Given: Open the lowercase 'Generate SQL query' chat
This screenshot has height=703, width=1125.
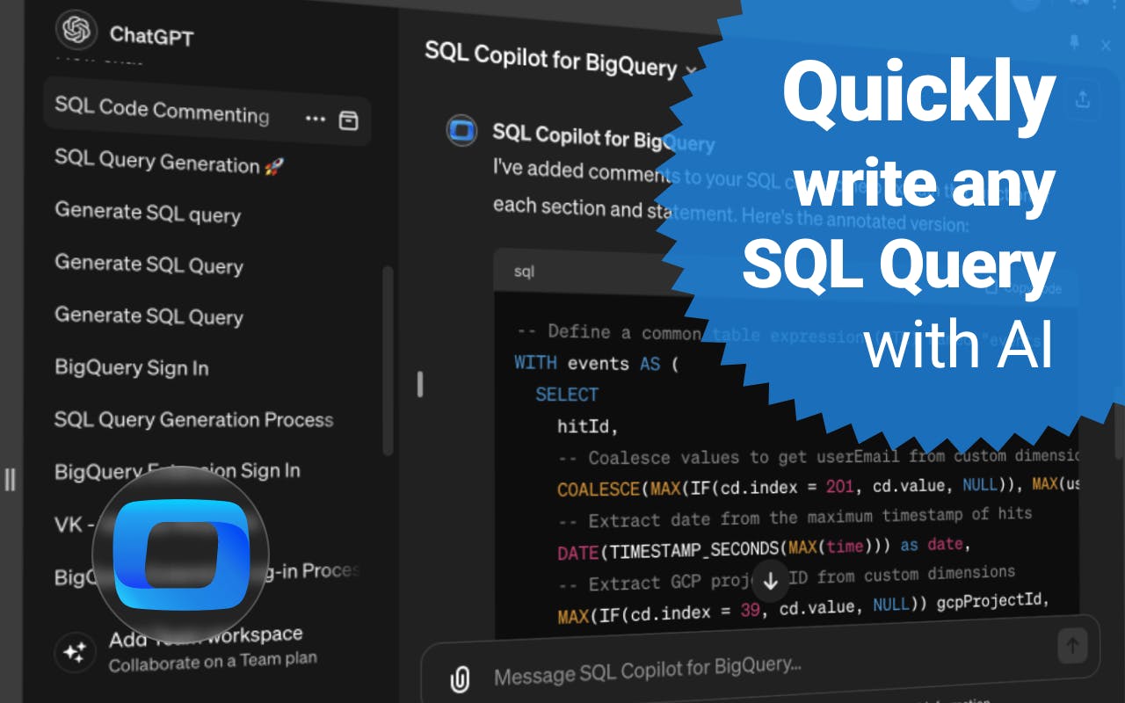Looking at the screenshot, I should pyautogui.click(x=148, y=213).
